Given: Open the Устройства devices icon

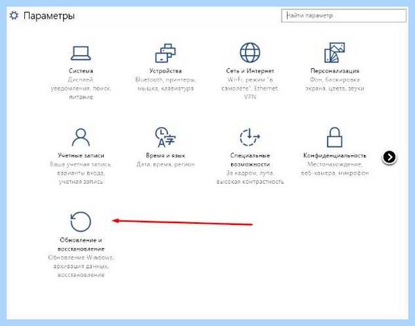Looking at the screenshot, I should click(165, 53).
